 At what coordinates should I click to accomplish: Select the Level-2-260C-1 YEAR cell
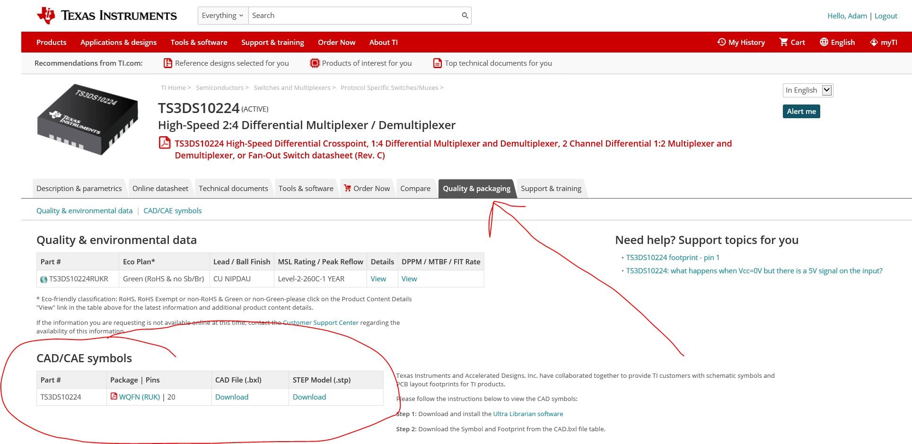click(x=321, y=279)
